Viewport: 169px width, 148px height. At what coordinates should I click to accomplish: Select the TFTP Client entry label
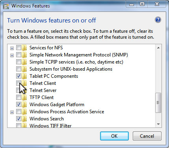click(41, 97)
